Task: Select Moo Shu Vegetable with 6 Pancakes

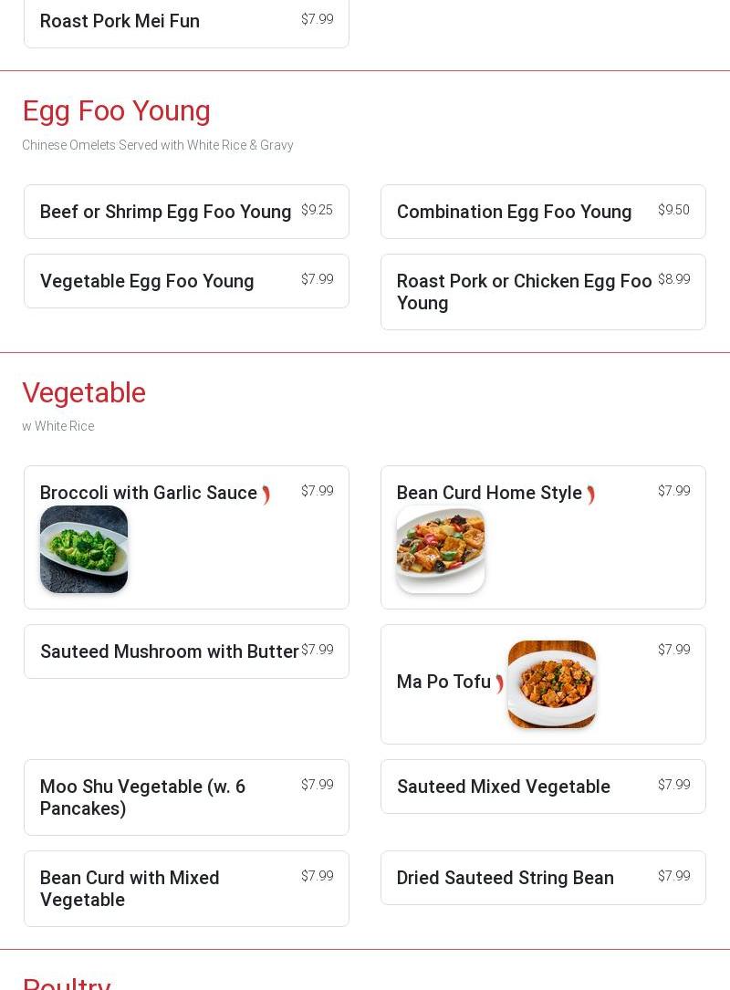Action: (143, 797)
